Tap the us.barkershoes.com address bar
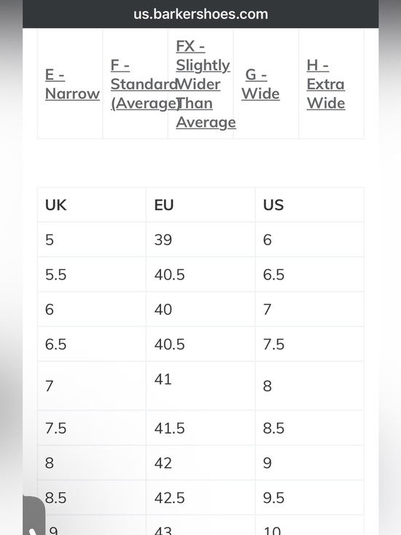Viewport: 401px width, 535px height. tap(200, 14)
